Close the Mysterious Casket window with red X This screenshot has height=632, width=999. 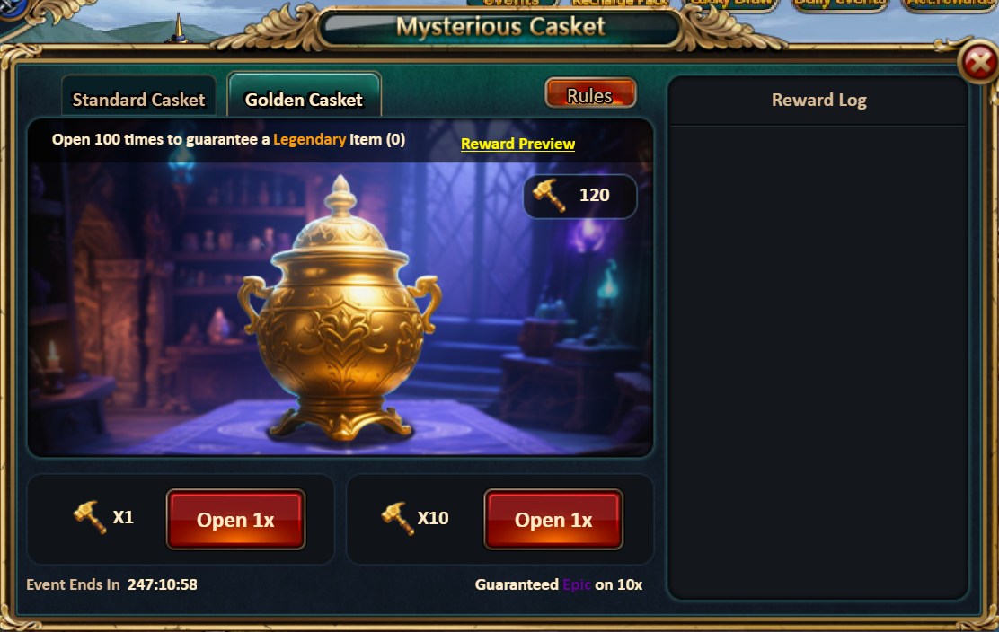click(x=978, y=62)
